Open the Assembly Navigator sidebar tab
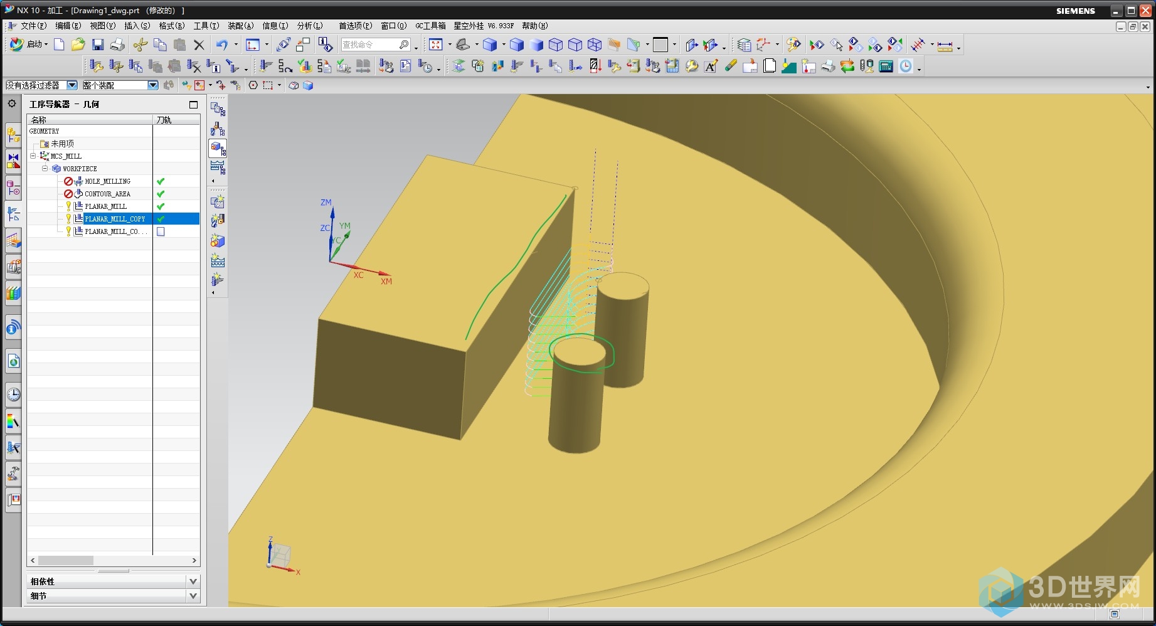1156x626 pixels. pos(13,134)
